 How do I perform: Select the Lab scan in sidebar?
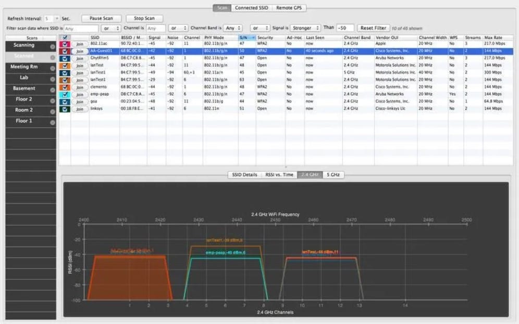[x=31, y=79]
